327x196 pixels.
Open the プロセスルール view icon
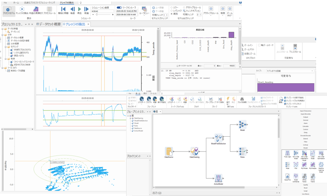(x=49, y=10)
